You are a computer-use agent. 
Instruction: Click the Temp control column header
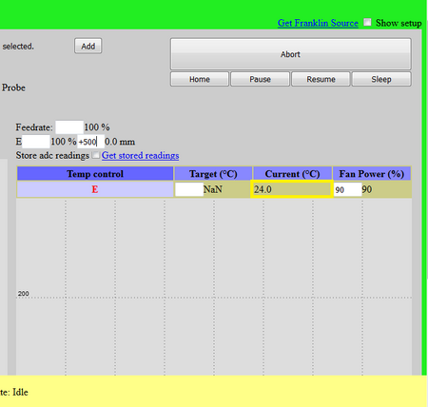[x=95, y=174]
